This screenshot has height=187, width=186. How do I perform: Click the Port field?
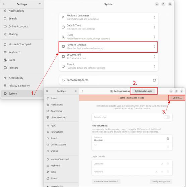(x=132, y=147)
